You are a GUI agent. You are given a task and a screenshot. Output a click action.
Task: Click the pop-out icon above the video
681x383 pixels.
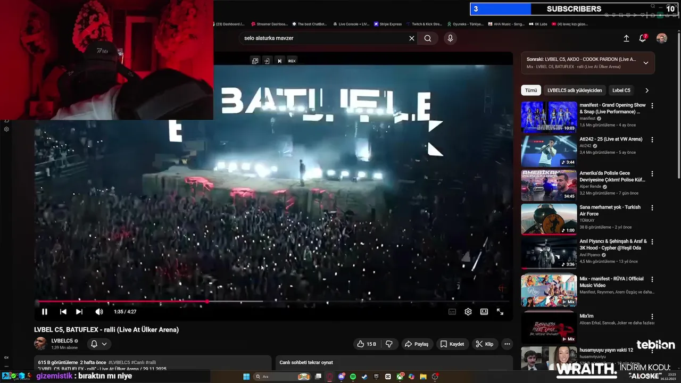click(255, 61)
